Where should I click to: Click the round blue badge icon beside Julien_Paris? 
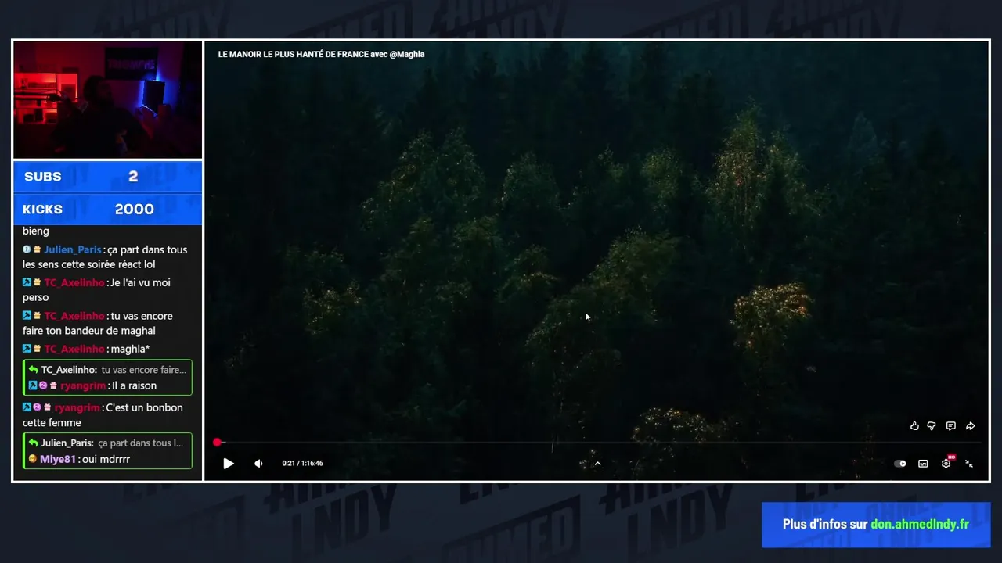click(27, 249)
